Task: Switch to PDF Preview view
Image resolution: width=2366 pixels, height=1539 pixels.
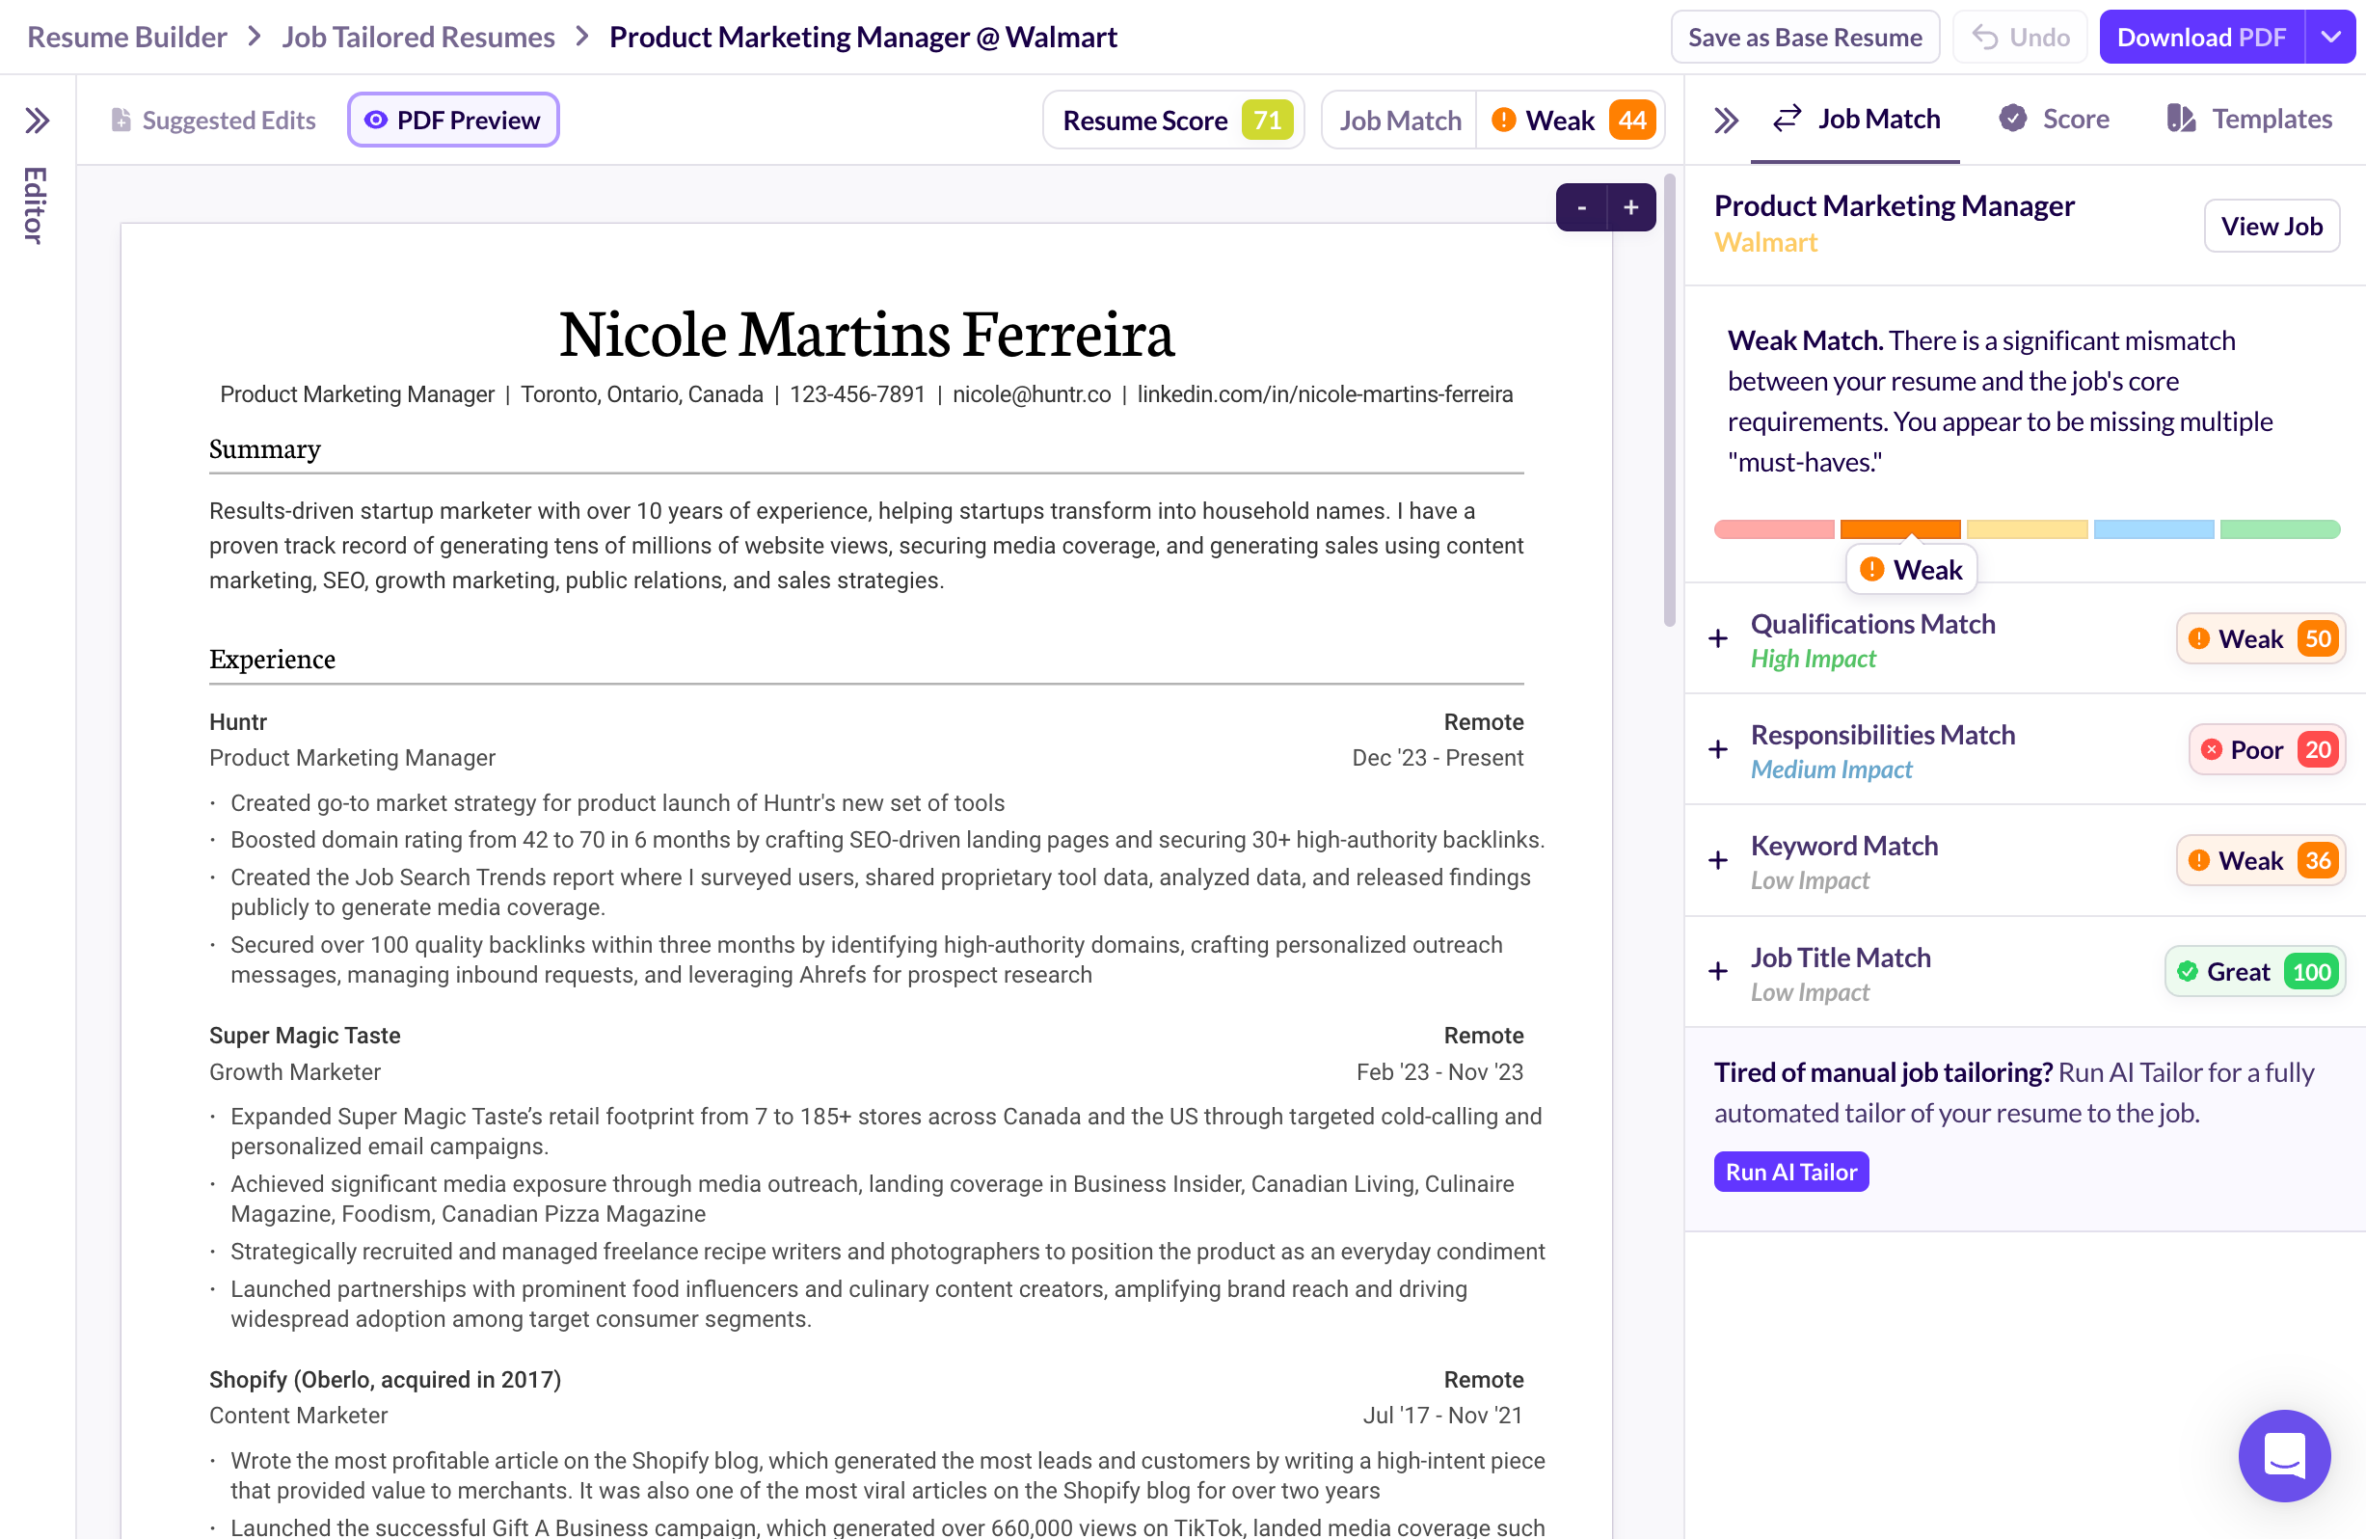Action: (x=453, y=121)
